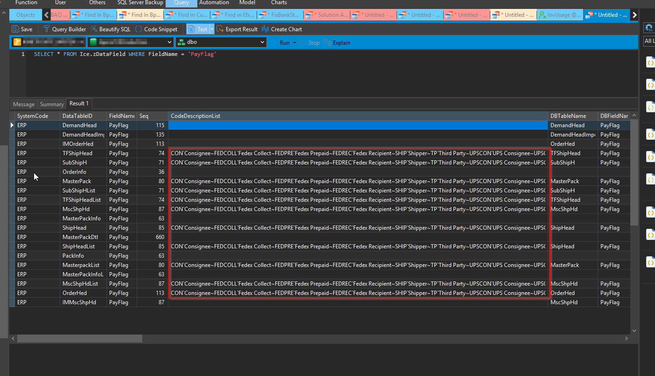Click inside the SQL editor line 1
The width and height of the screenshot is (655, 376).
pyautogui.click(x=125, y=55)
